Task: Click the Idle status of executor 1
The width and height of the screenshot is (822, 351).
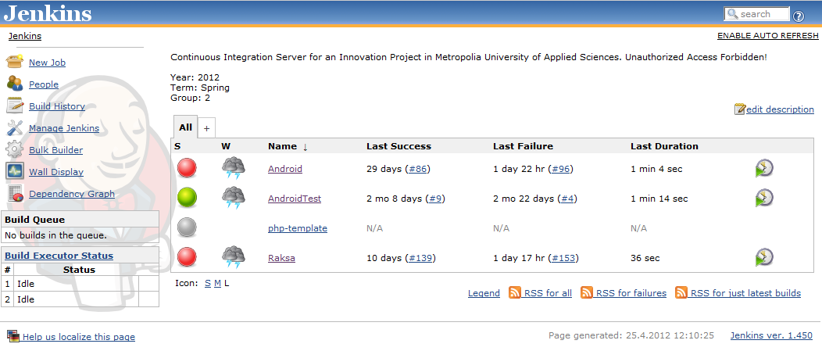Action: pos(25,283)
